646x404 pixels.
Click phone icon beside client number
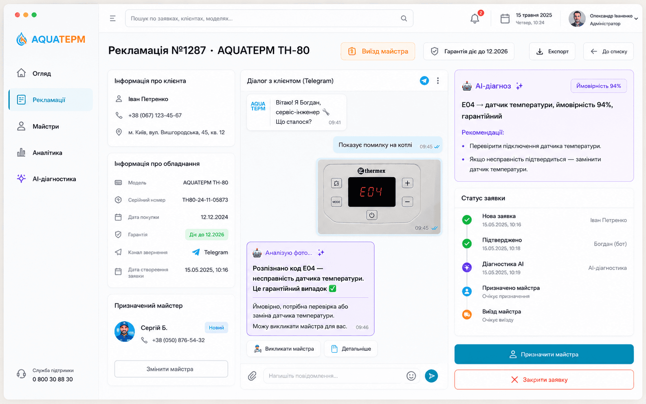[x=119, y=115]
